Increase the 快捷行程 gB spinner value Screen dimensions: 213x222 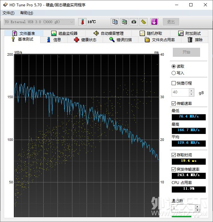(x=191, y=91)
